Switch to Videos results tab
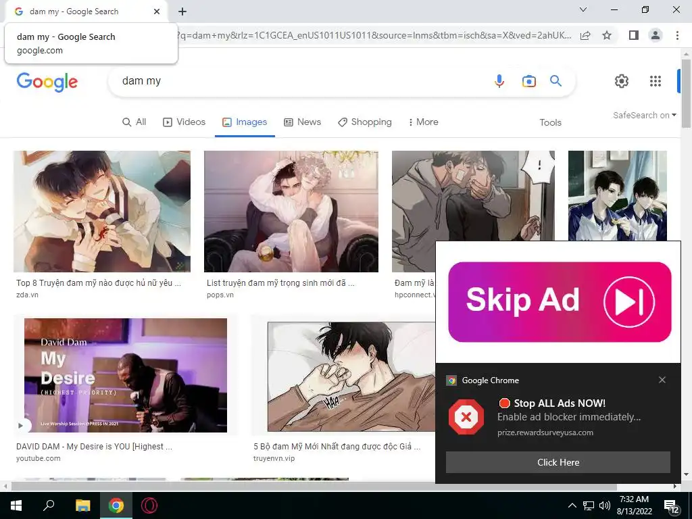Image resolution: width=692 pixels, height=519 pixels. coord(184,122)
